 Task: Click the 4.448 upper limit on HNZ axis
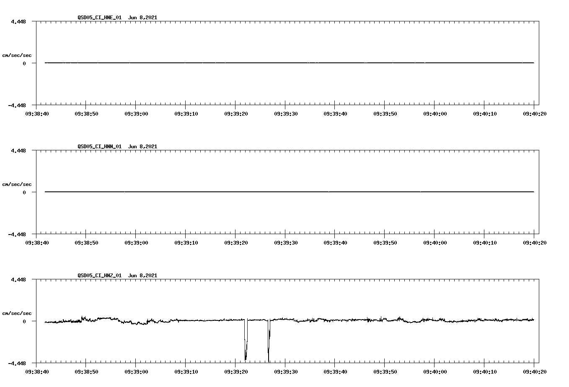click(18, 279)
